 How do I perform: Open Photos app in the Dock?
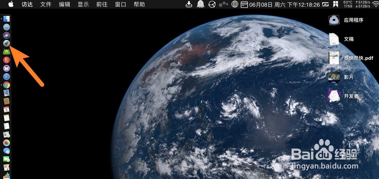tap(6, 143)
